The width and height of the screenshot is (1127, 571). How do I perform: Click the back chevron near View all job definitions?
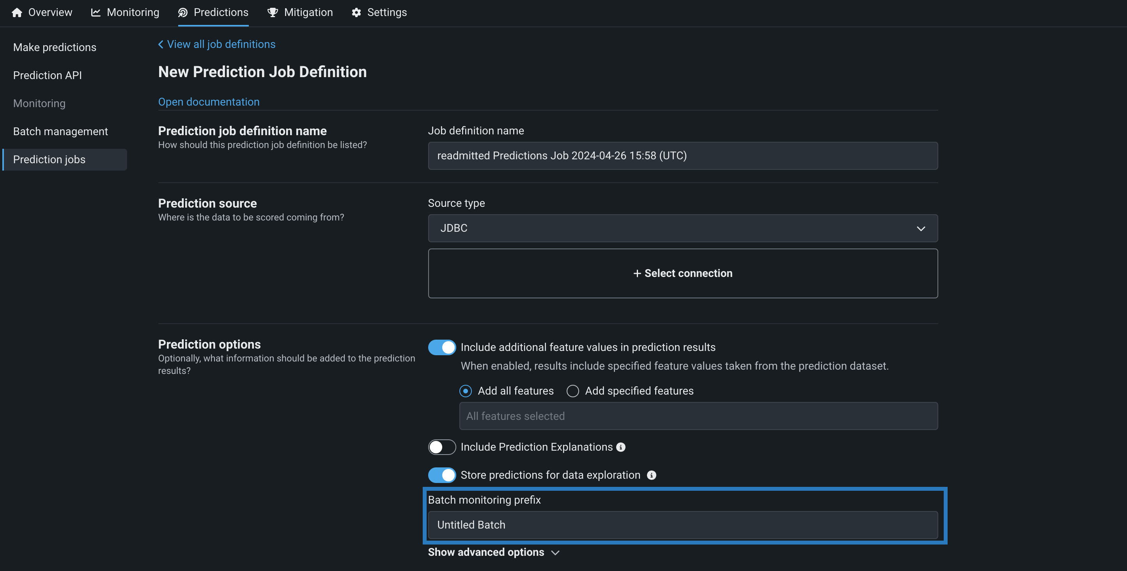(x=161, y=44)
